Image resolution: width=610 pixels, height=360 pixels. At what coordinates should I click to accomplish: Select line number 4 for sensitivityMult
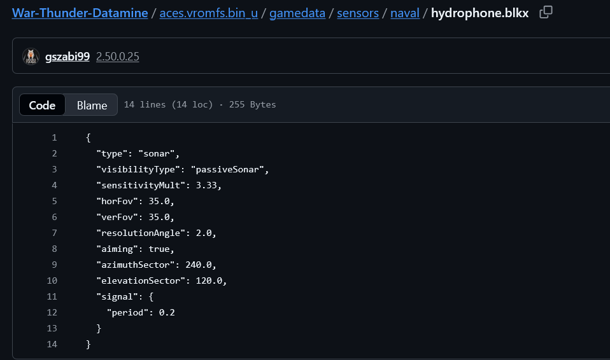tap(54, 185)
